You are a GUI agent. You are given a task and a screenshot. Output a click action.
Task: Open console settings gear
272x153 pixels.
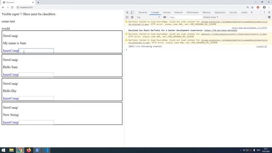point(269,17)
